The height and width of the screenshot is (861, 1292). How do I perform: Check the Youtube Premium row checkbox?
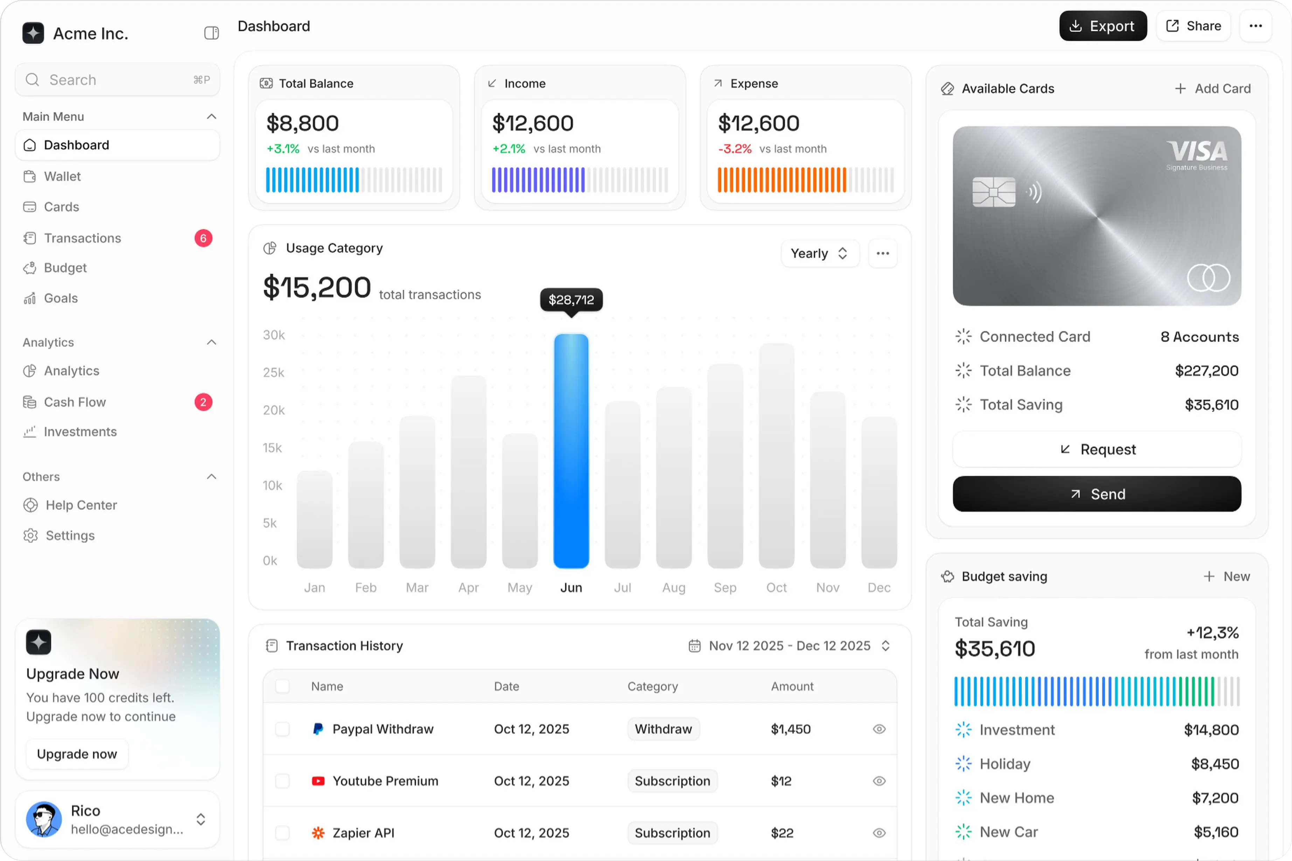(x=283, y=781)
